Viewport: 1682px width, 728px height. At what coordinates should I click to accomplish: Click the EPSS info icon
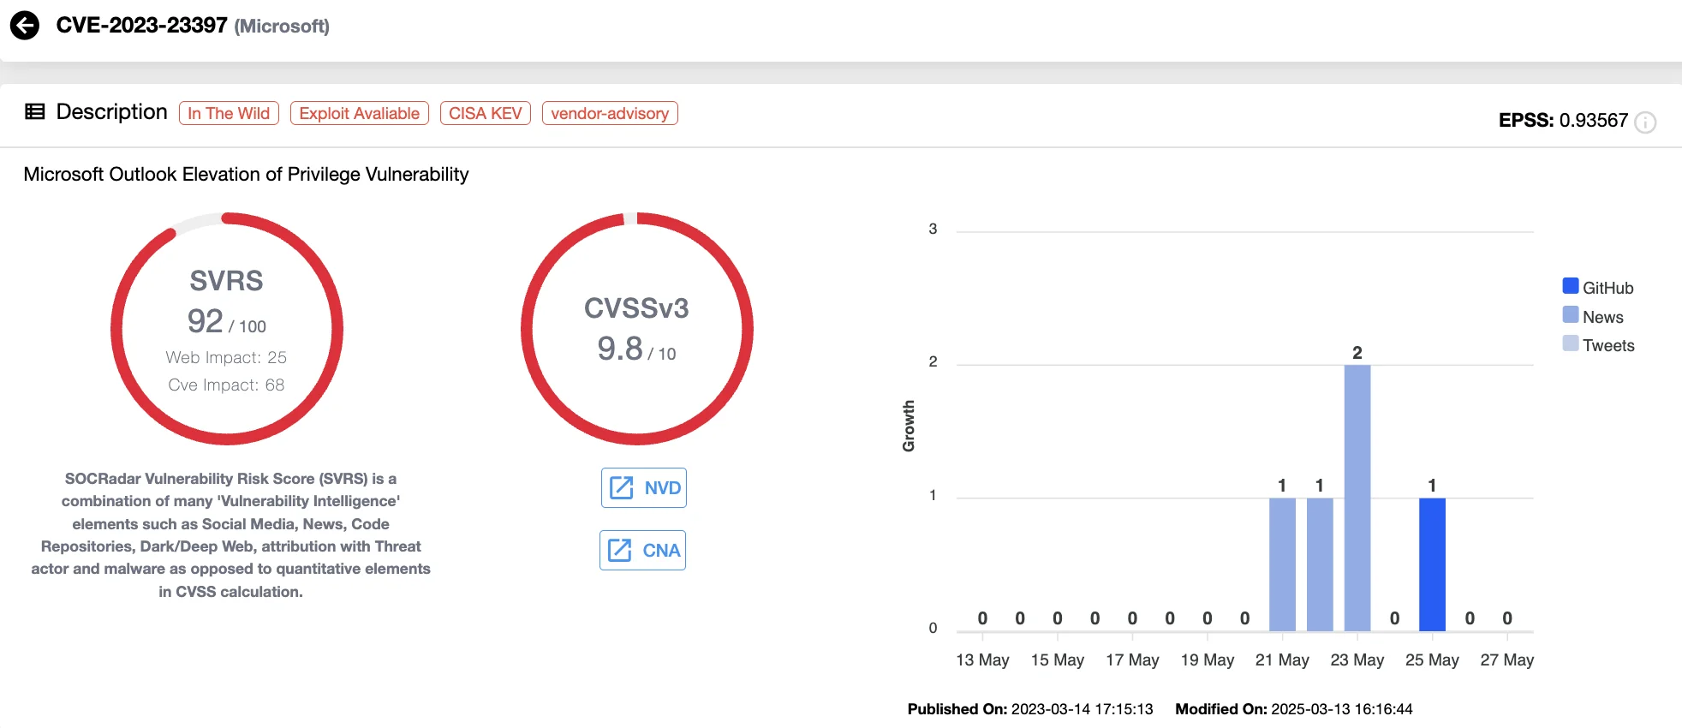click(x=1645, y=122)
